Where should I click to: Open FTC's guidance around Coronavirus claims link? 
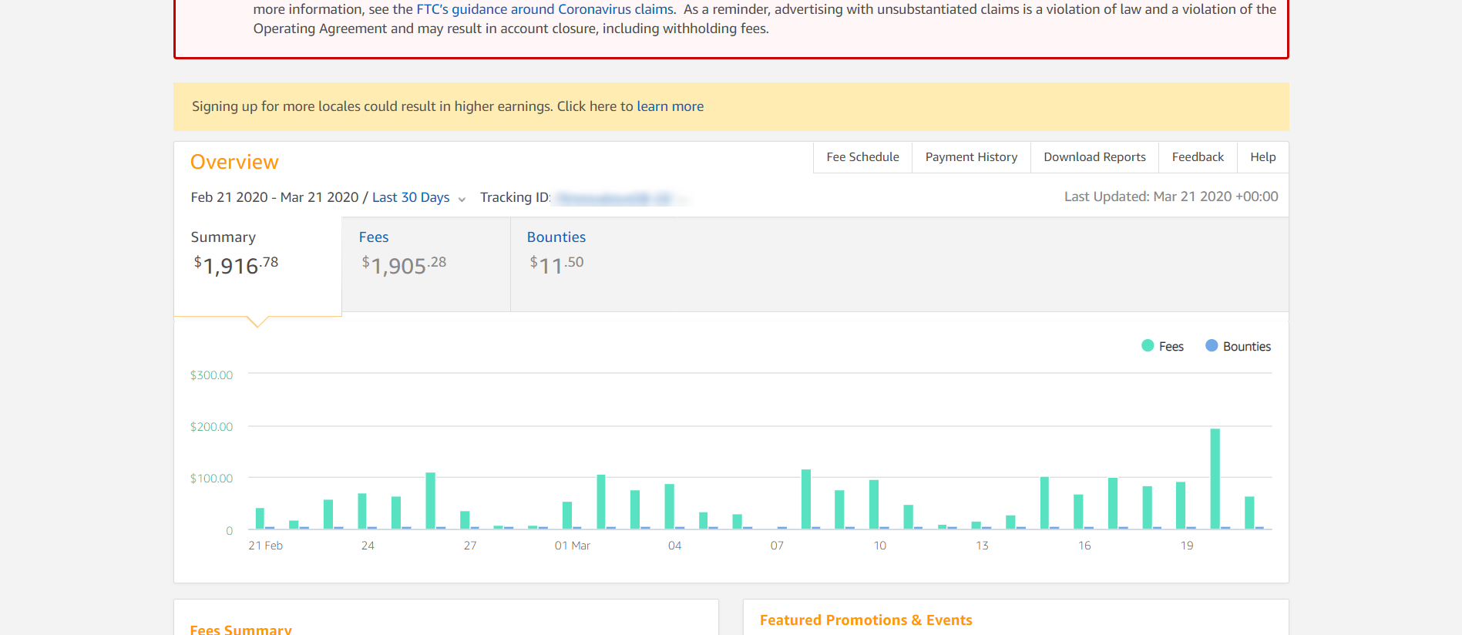pos(545,9)
